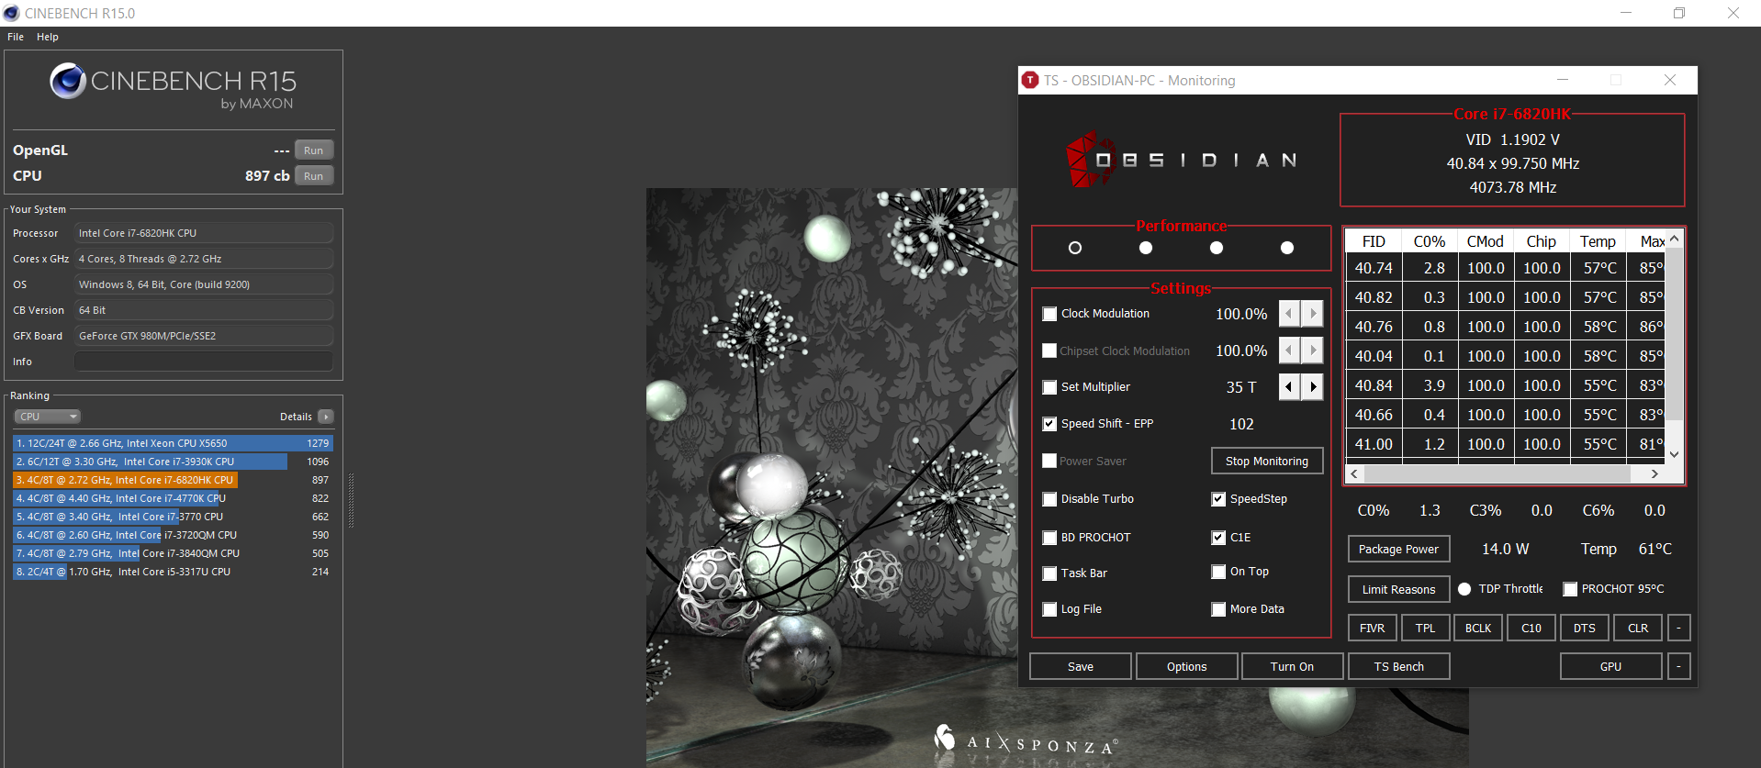Select the second Performance profile radio button
1761x768 pixels.
pyautogui.click(x=1146, y=248)
